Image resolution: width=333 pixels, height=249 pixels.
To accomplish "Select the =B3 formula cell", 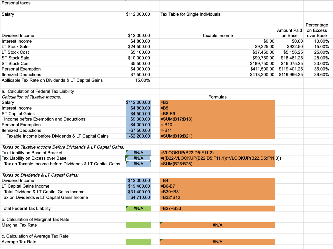I will pyautogui.click(x=217, y=102).
